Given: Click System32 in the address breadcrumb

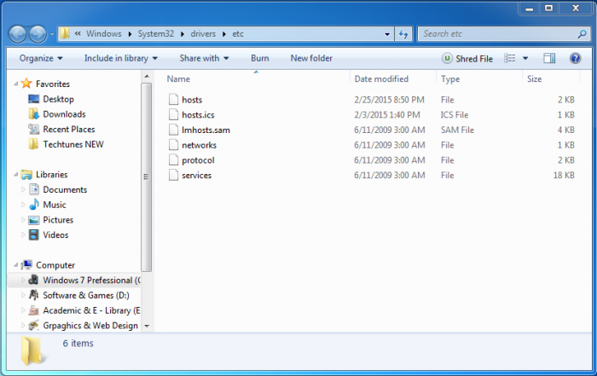Looking at the screenshot, I should tap(156, 34).
